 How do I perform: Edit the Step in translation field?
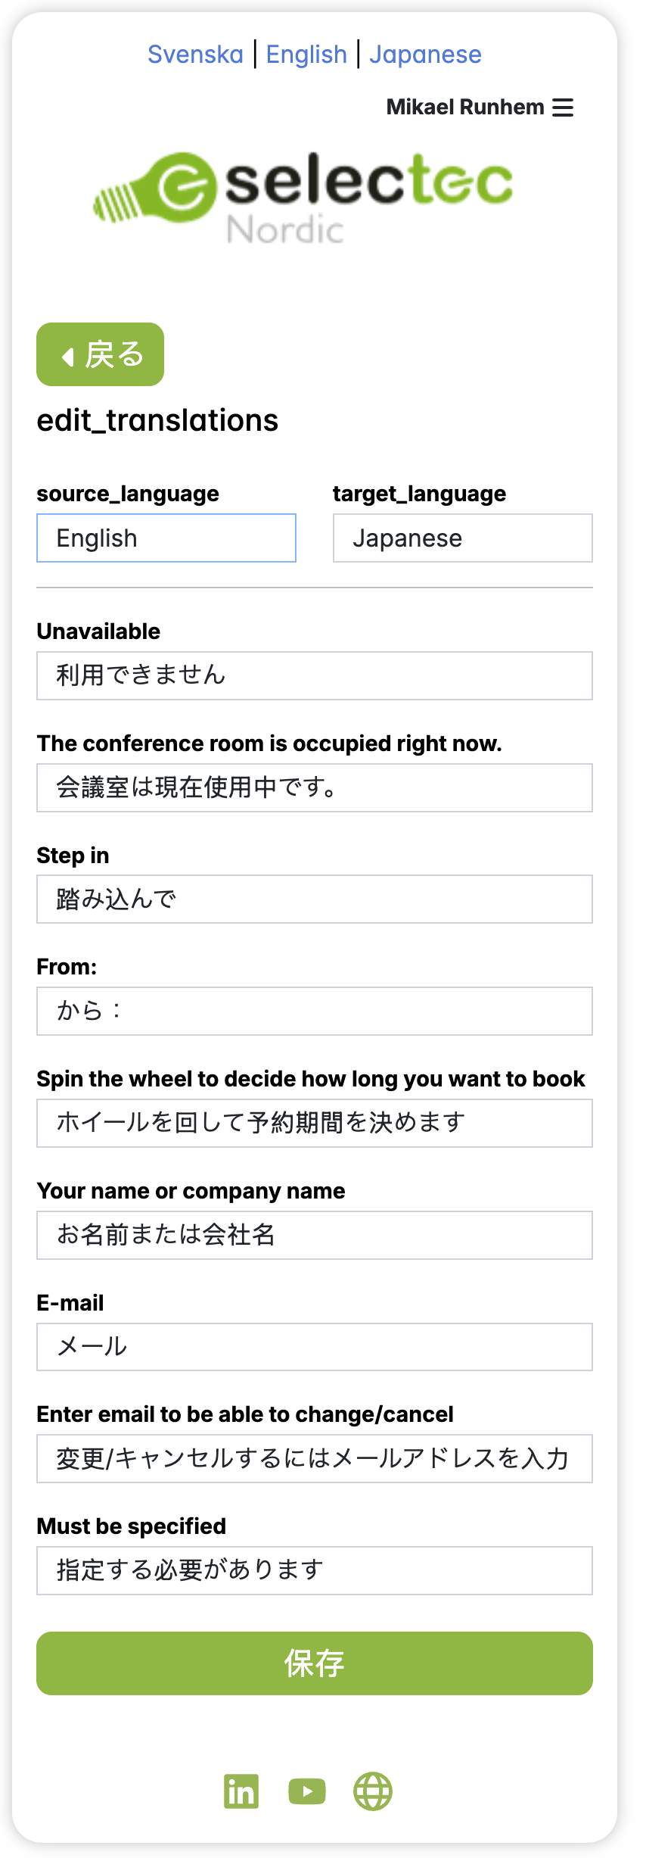point(315,899)
